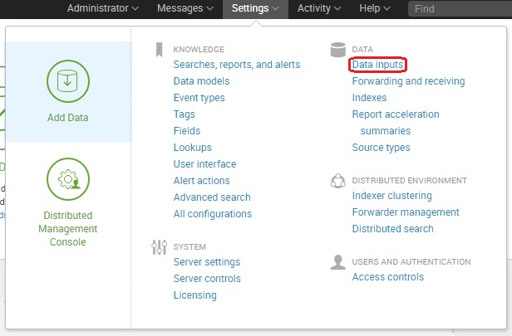
Task: Open Server settings
Action: pyautogui.click(x=207, y=262)
